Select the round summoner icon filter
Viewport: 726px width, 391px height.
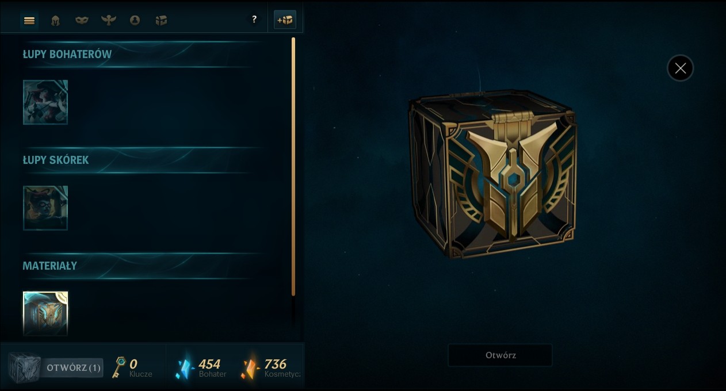pos(135,21)
